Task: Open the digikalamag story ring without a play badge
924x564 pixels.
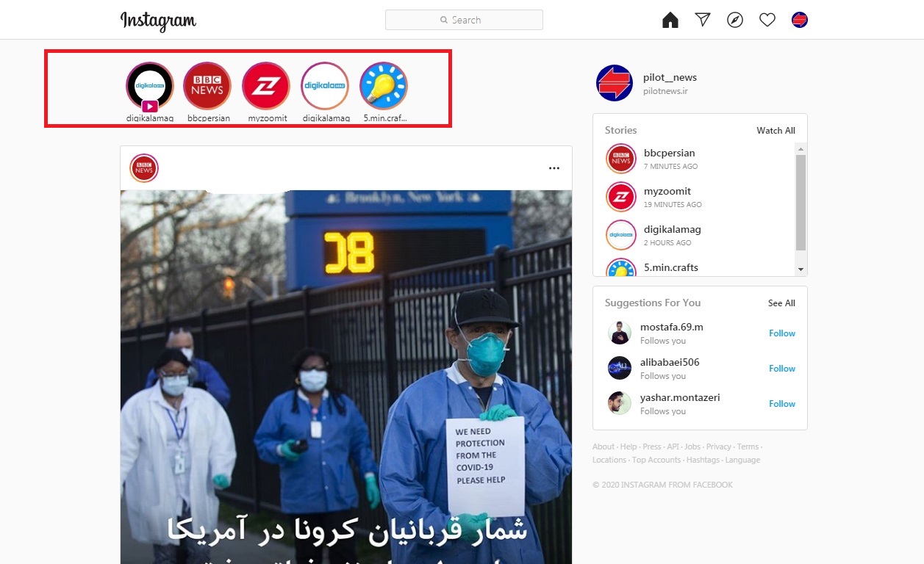Action: pyautogui.click(x=325, y=86)
